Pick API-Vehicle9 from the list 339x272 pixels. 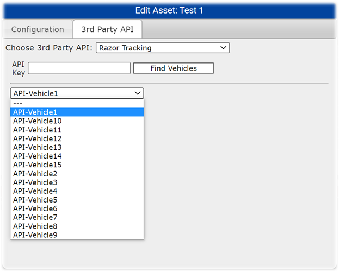pos(77,235)
